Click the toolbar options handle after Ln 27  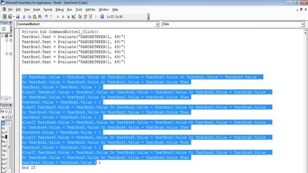pyautogui.click(x=148, y=17)
